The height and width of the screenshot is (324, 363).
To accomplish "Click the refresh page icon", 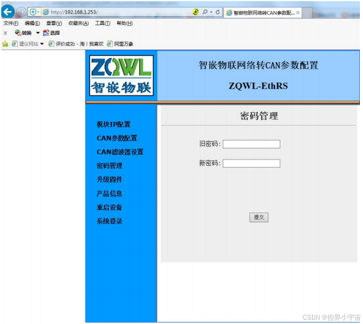I will (x=218, y=12).
